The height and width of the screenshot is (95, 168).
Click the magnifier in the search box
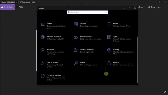pyautogui.click(x=106, y=12)
